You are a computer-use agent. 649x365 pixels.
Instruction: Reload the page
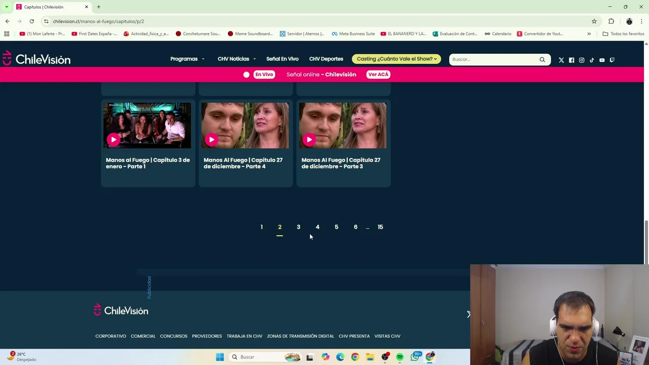[31, 21]
